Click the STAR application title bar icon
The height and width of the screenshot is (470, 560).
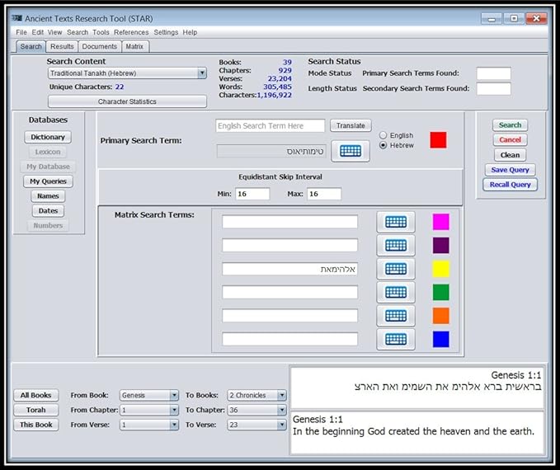point(16,17)
